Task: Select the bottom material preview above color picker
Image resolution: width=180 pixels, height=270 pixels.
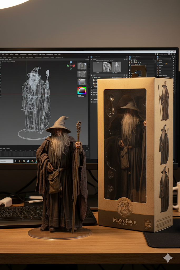Action: (82, 82)
